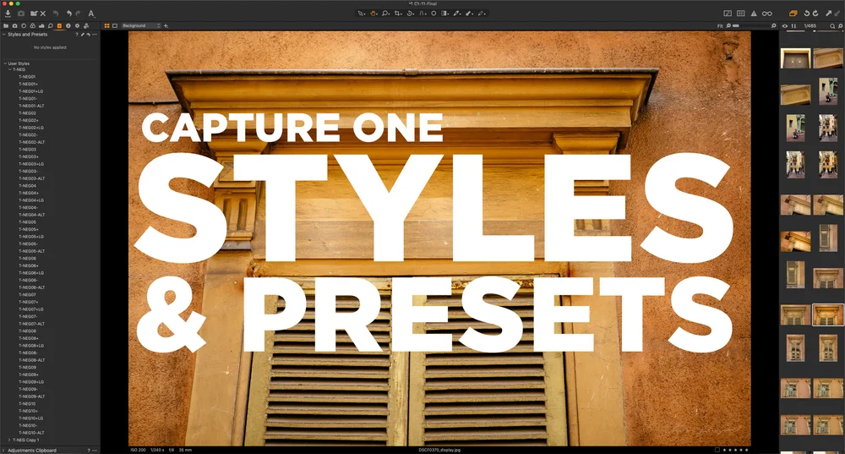Select the Rotate straighten tool
Viewport: 845px width, 454px height.
(x=411, y=13)
